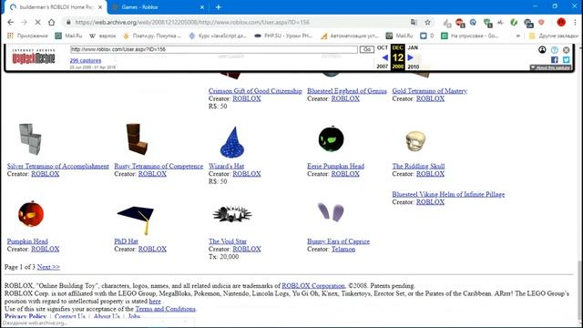Focus Wayback Machine URL input field
The height and width of the screenshot is (328, 583).
click(214, 49)
